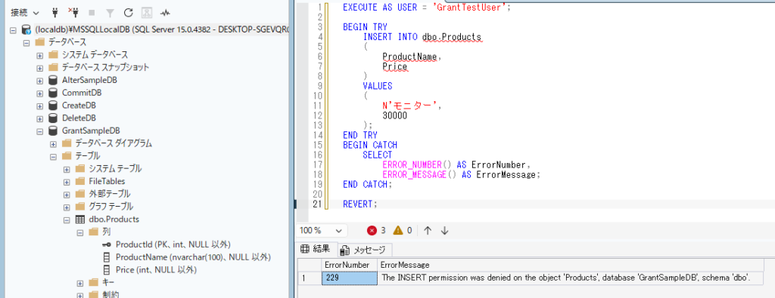Image resolution: width=775 pixels, height=298 pixels.
Task: Click the red error count icon
Action: pos(372,231)
